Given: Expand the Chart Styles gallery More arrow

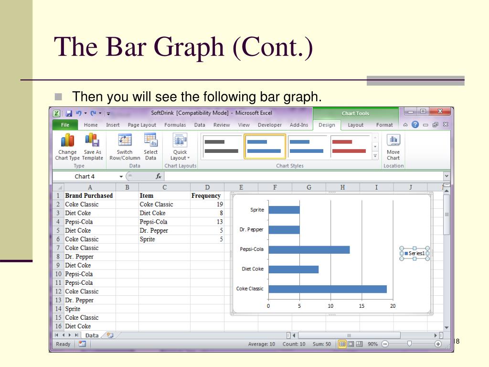Looking at the screenshot, I should click(x=375, y=155).
